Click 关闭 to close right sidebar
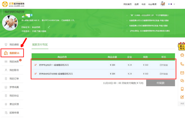This screenshot has height=118, width=185. 182,103
